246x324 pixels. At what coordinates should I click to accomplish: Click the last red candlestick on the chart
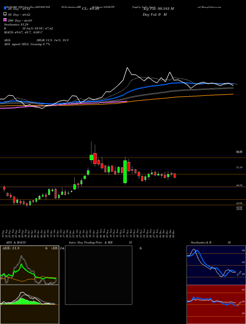click(175, 175)
